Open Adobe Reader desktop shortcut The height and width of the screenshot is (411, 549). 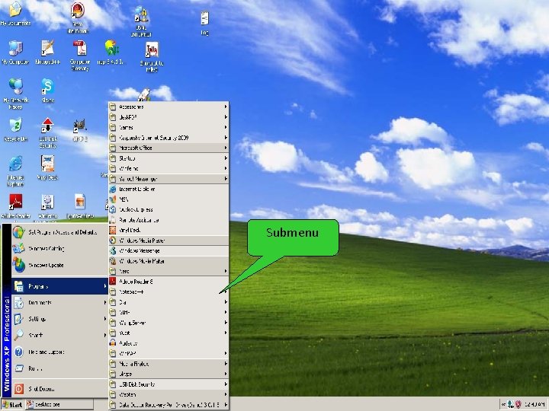tap(15, 206)
